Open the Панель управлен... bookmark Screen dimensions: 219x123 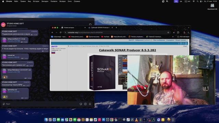(x=136, y=37)
